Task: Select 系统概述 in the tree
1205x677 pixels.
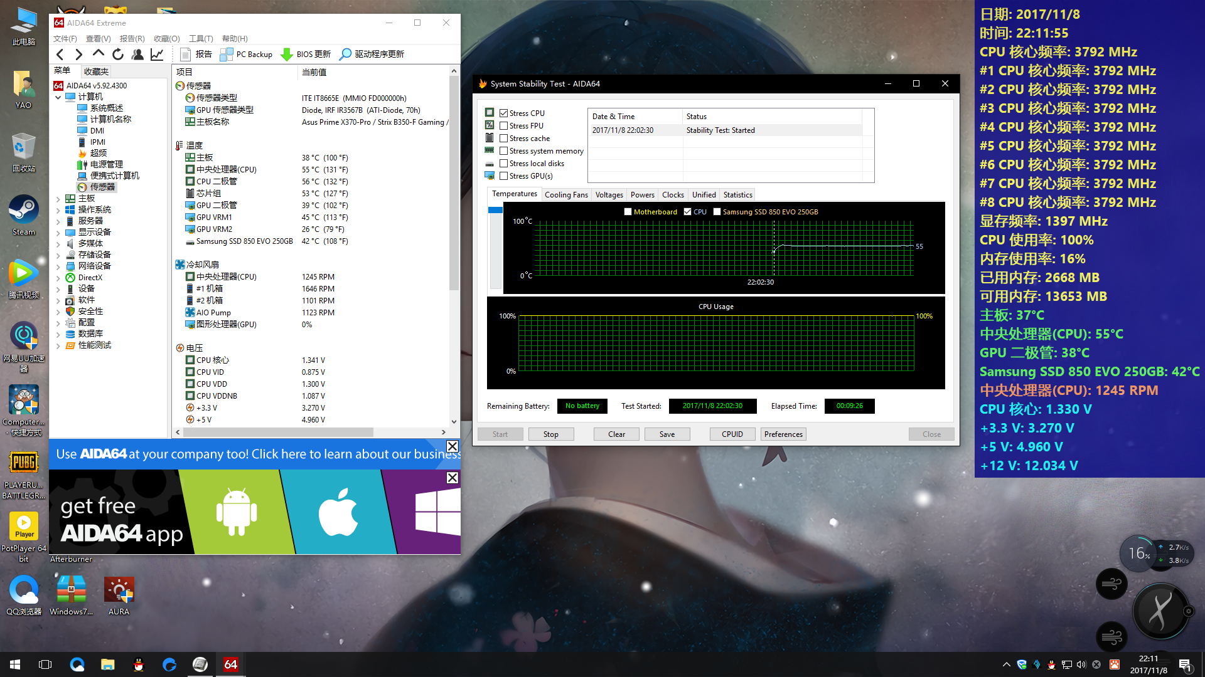Action: coord(100,108)
